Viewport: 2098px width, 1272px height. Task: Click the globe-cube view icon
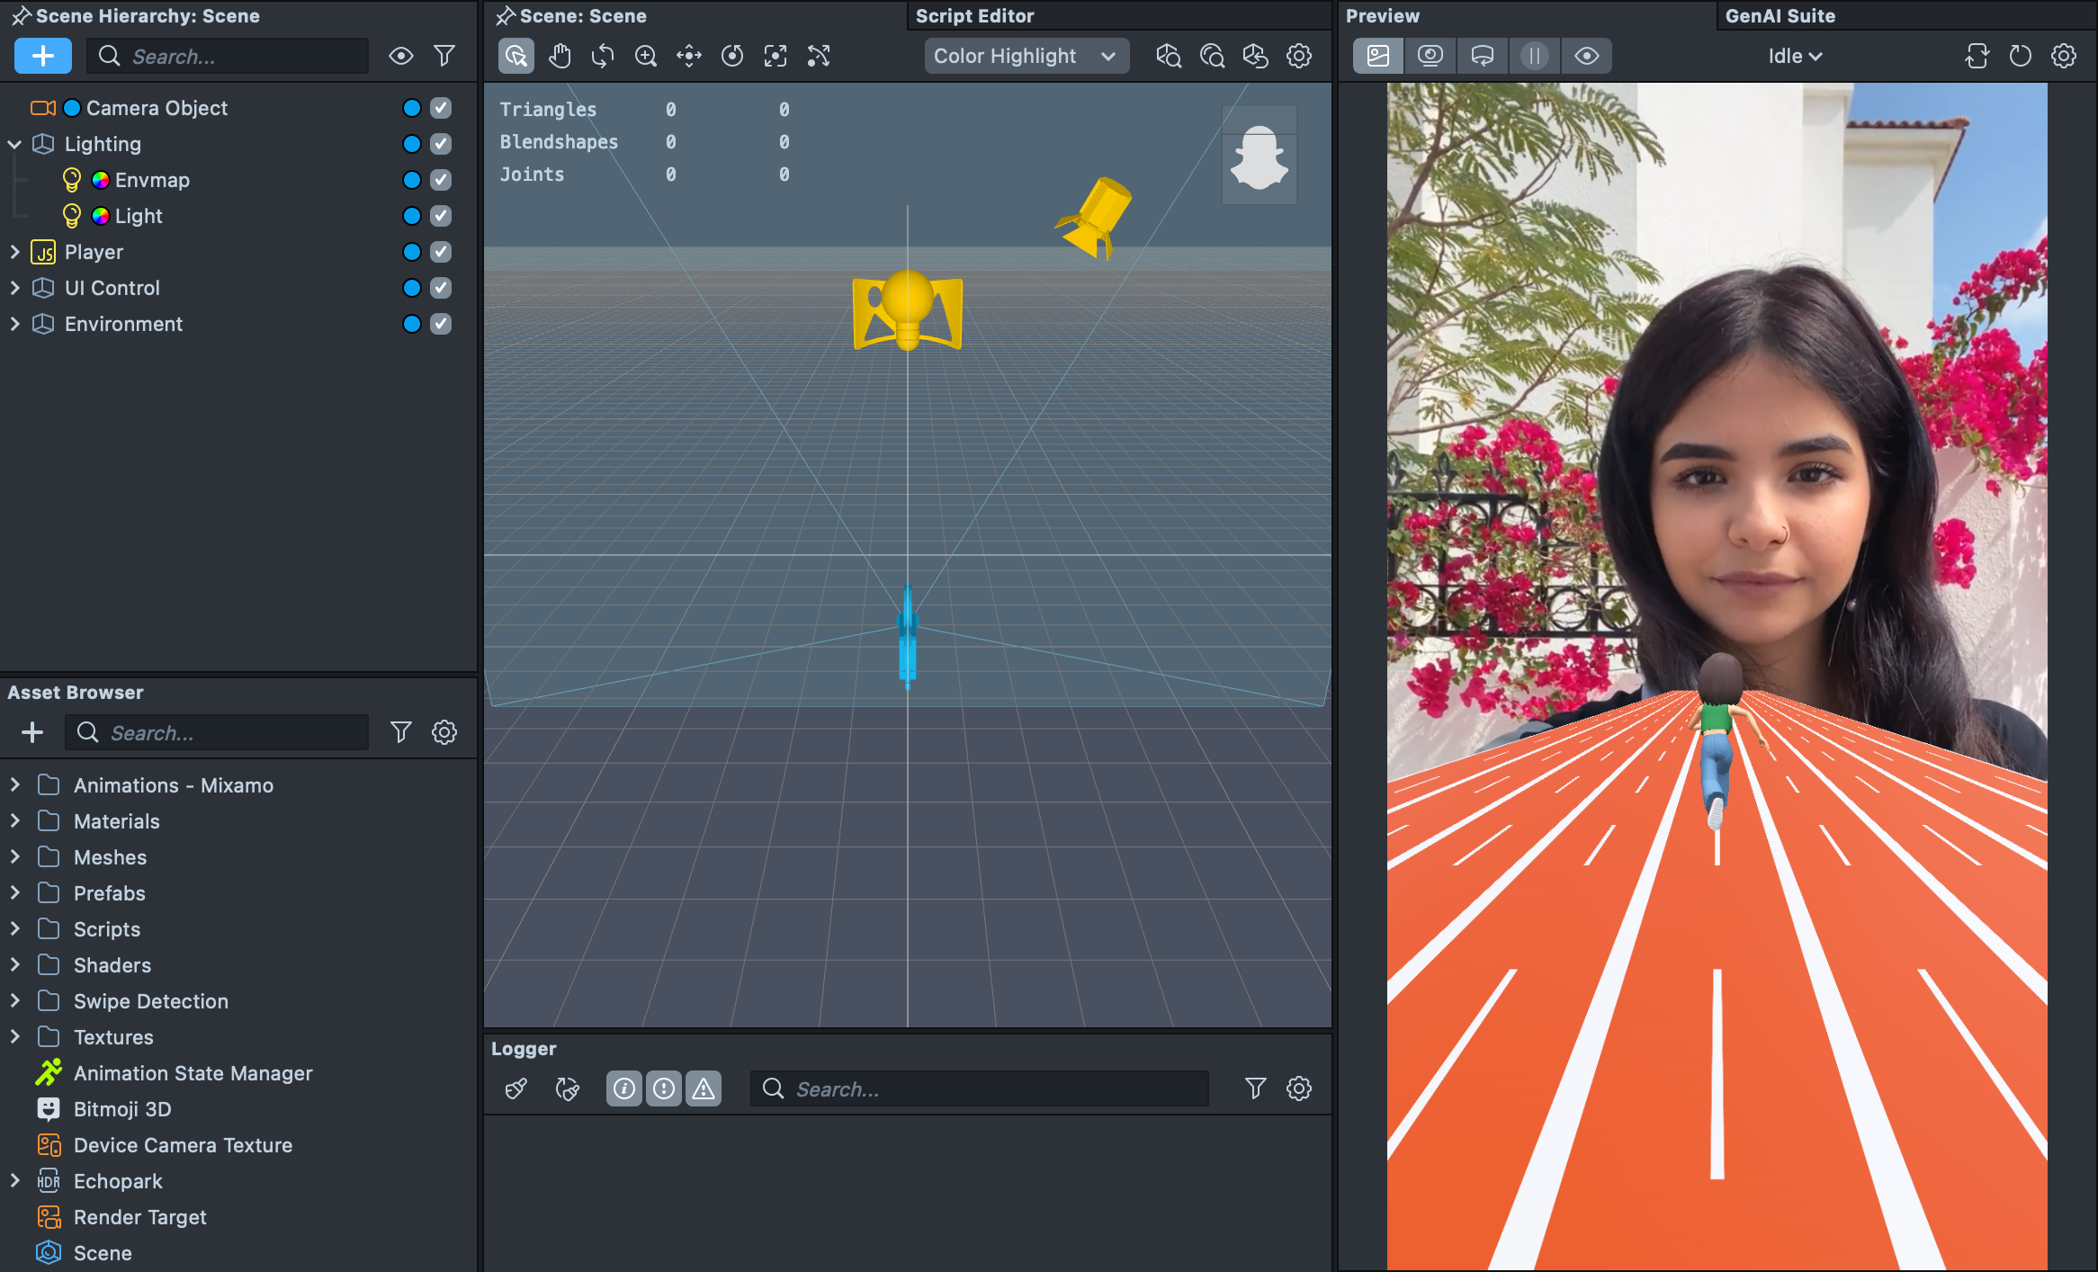(x=1255, y=56)
